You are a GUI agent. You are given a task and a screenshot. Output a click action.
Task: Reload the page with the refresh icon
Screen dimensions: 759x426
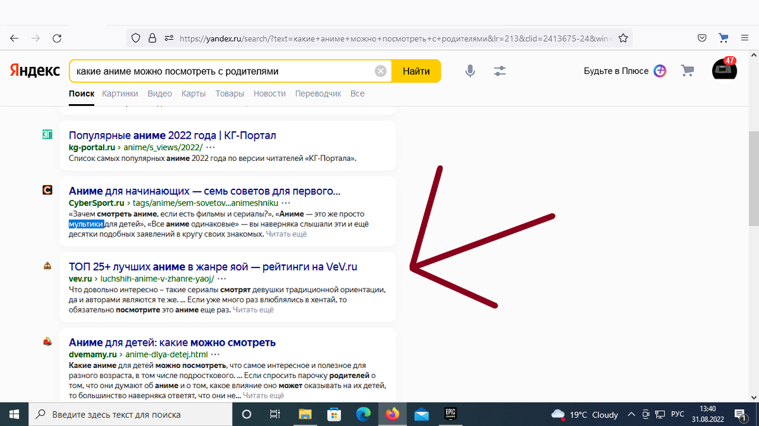tap(57, 38)
